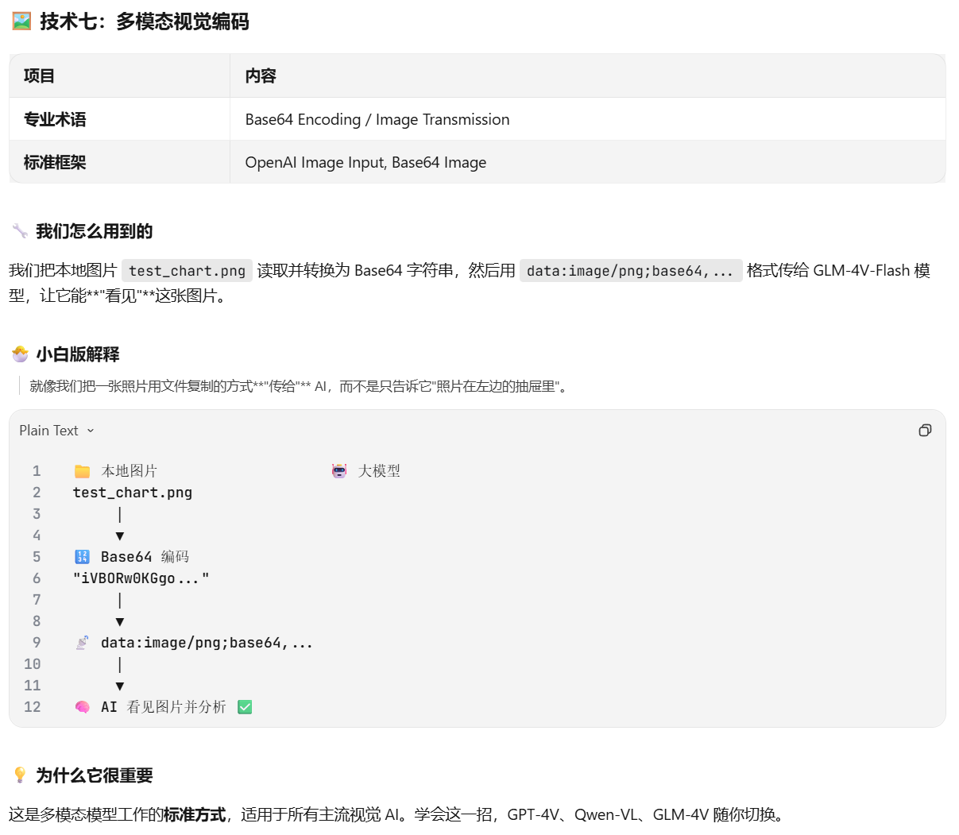
Task: Click the satellite icon before data:image/png
Action: (83, 643)
